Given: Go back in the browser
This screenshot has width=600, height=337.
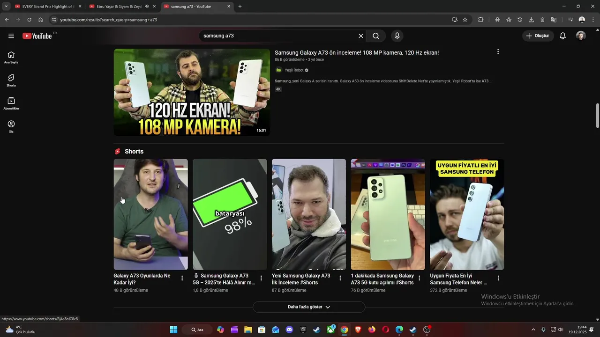Looking at the screenshot, I should tap(7, 20).
